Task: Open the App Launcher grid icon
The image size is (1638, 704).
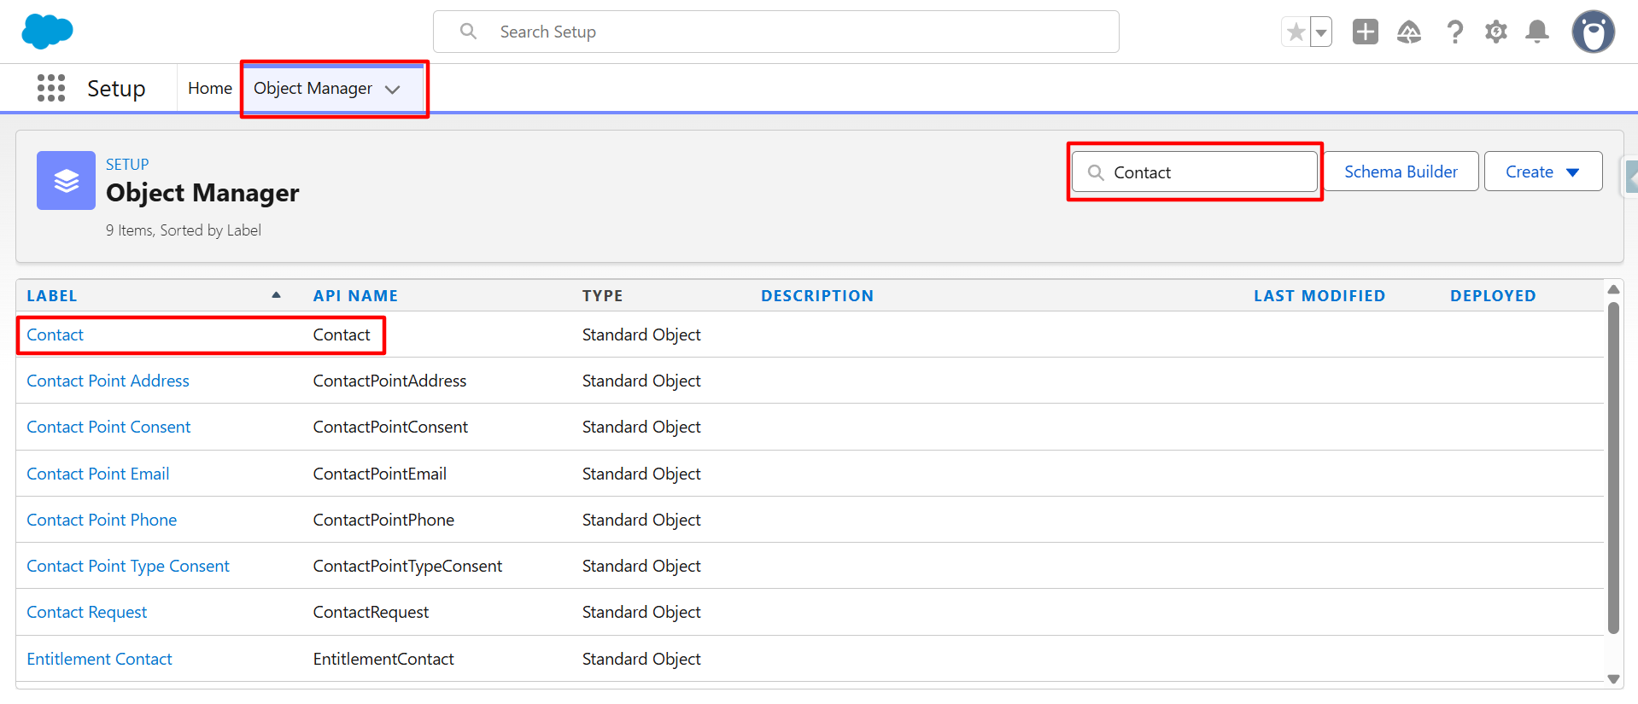Action: tap(51, 88)
